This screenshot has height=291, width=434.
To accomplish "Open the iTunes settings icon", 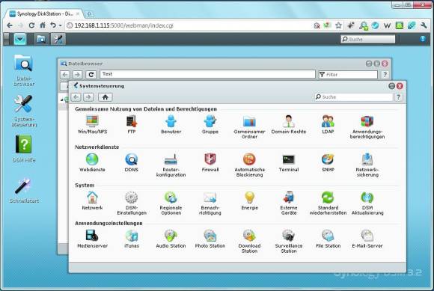I will coord(132,239).
